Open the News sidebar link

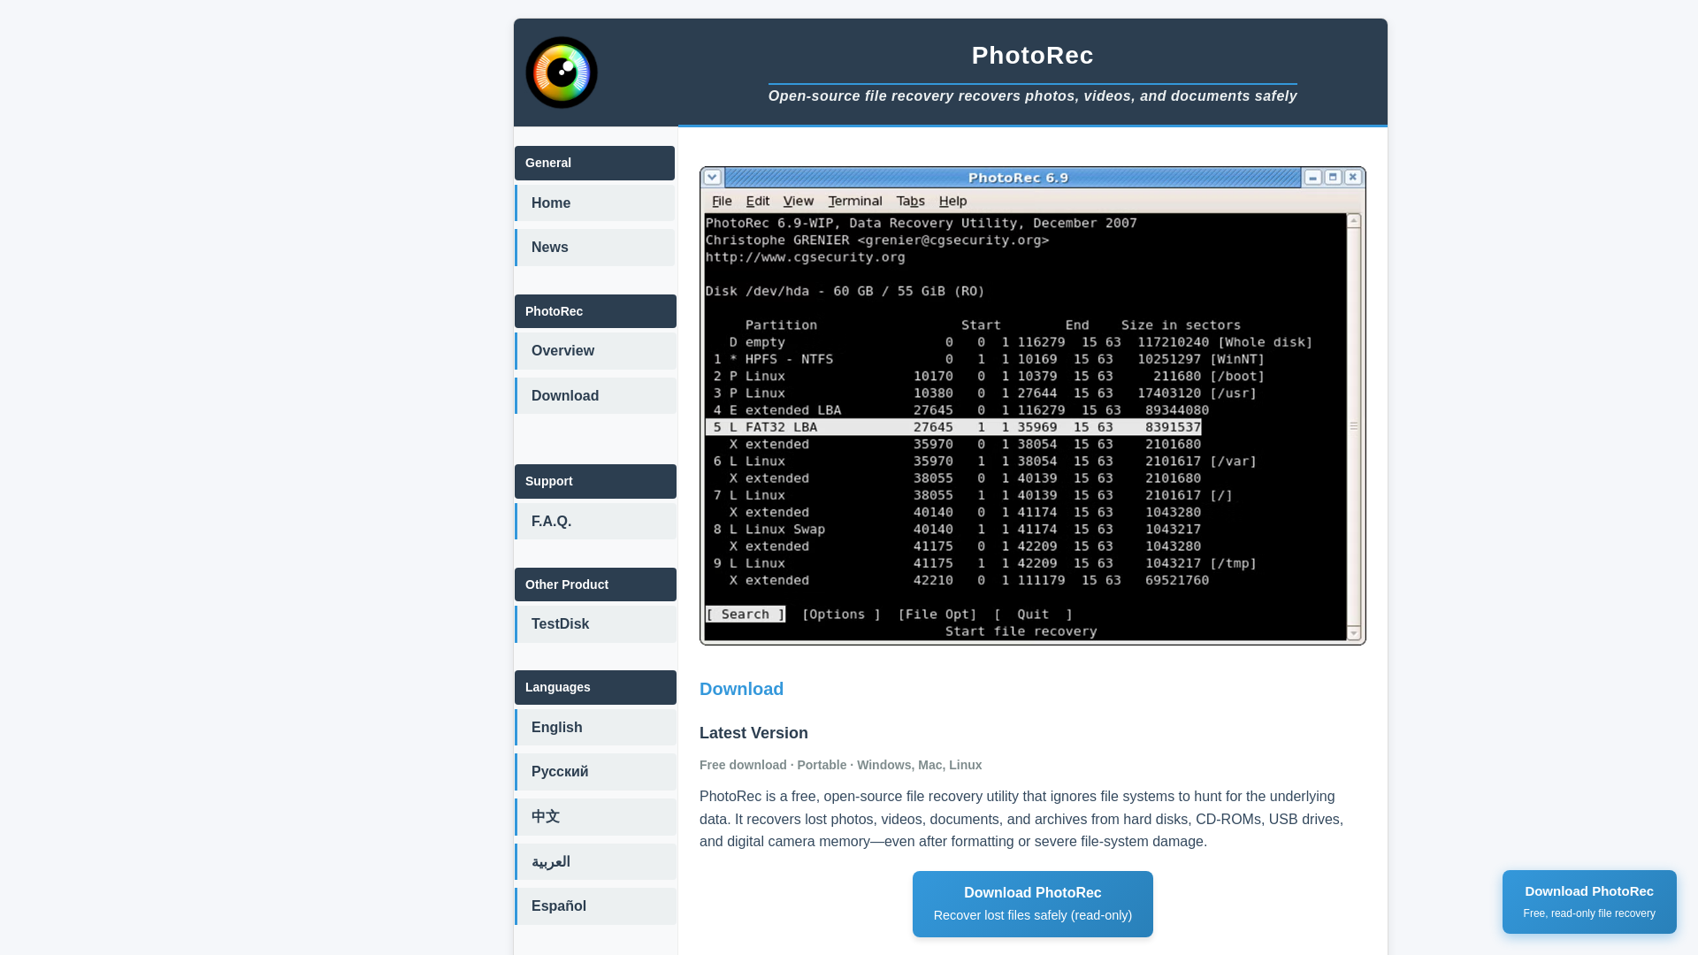pos(595,248)
